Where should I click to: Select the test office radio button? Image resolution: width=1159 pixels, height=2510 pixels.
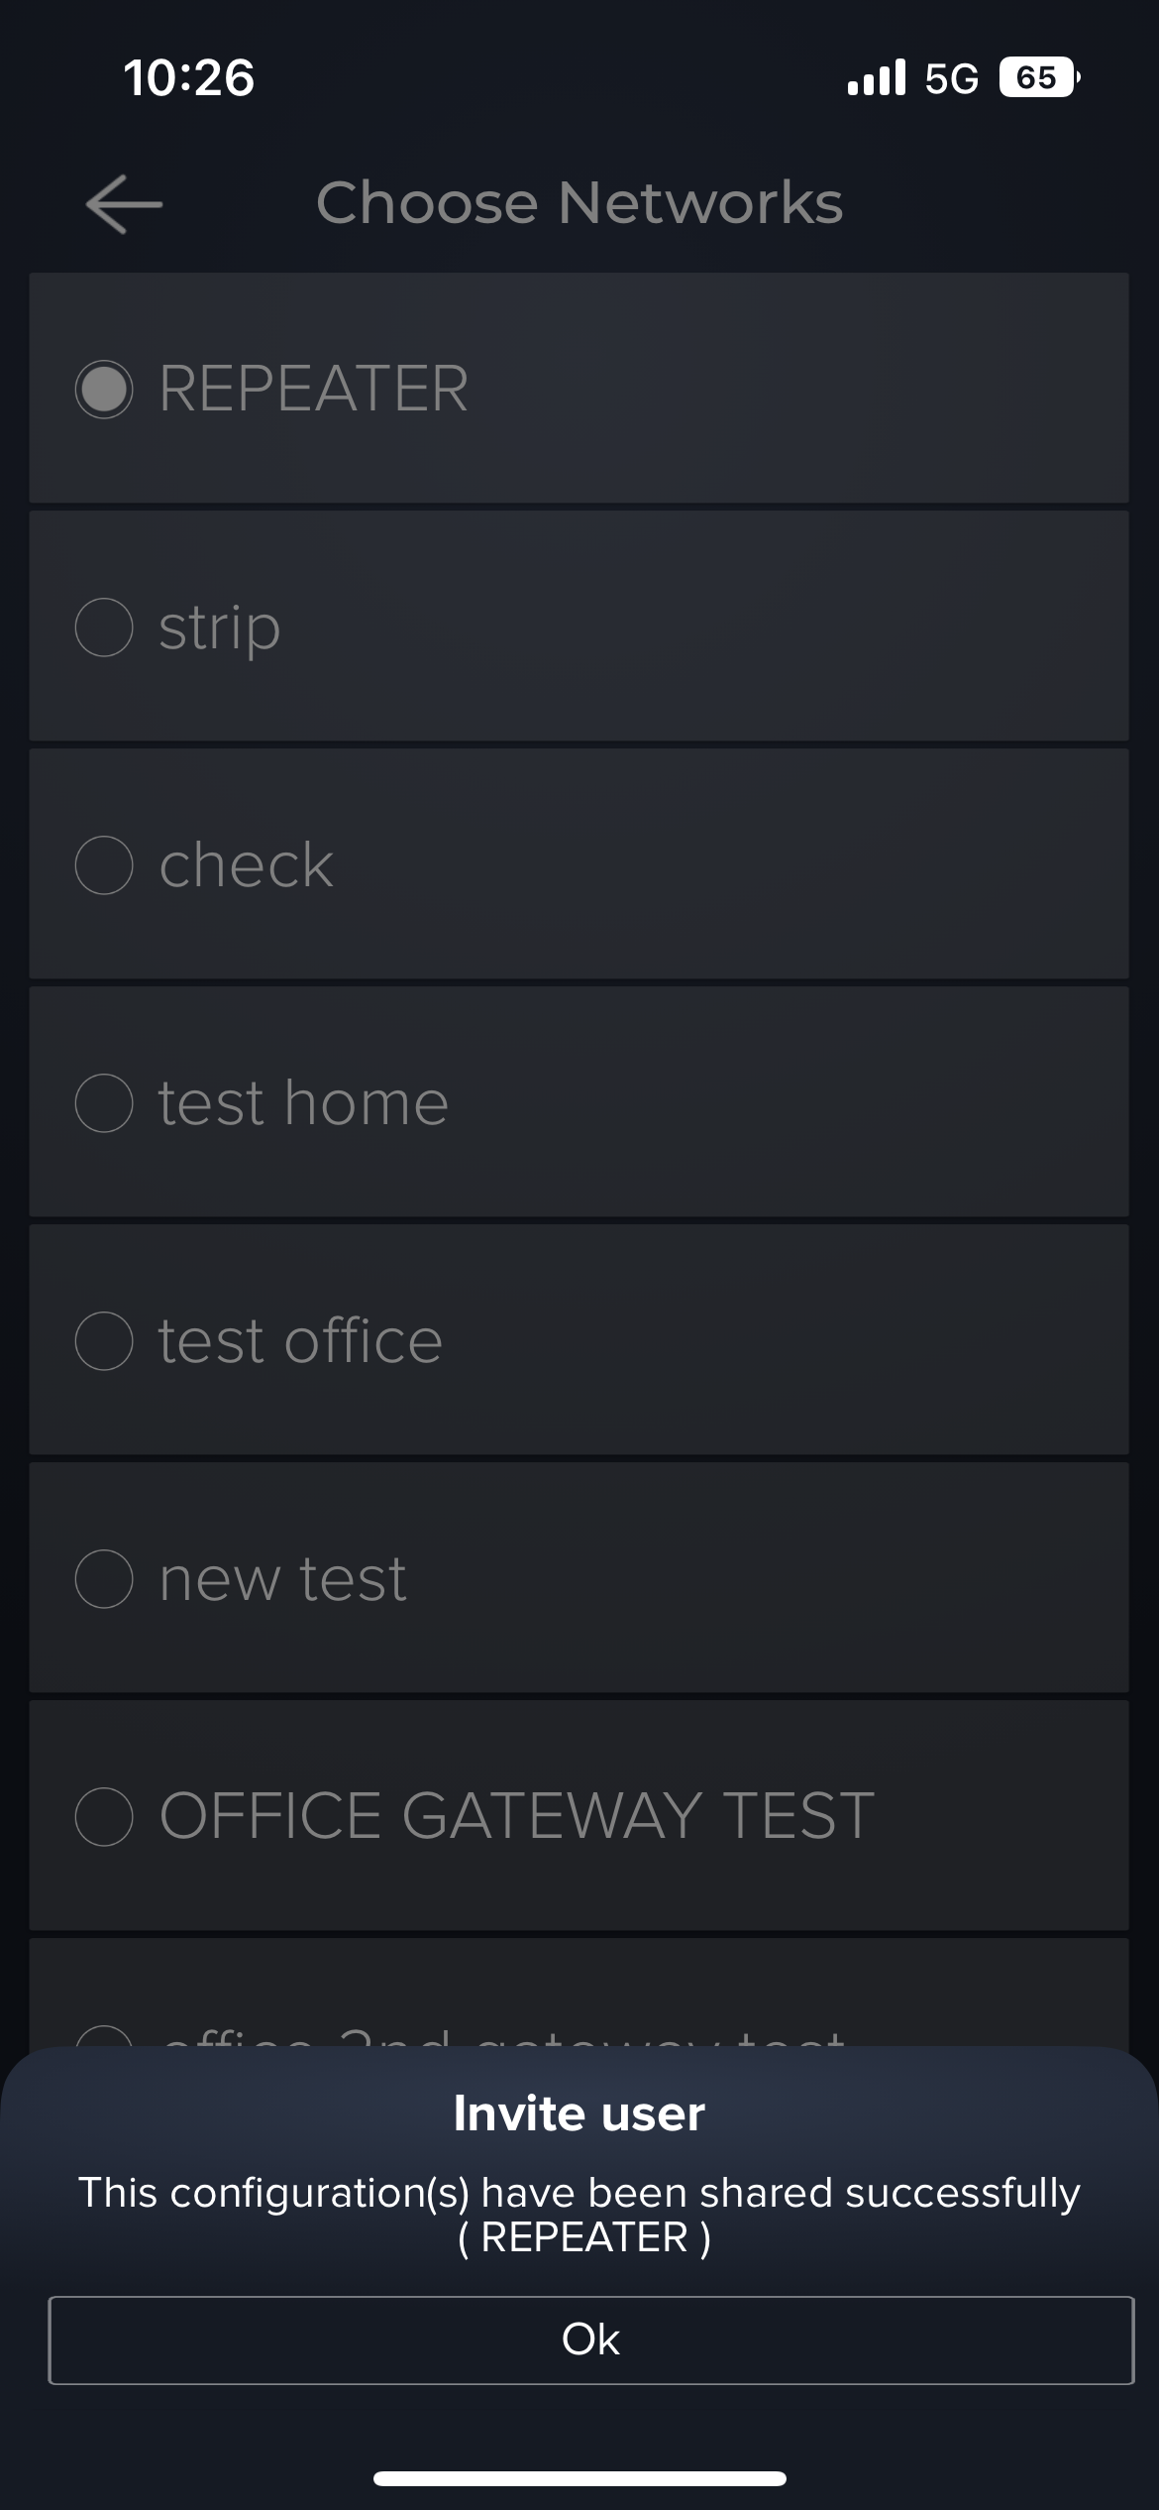[x=104, y=1340]
